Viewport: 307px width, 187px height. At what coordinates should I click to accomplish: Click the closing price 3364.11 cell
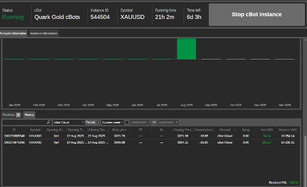pyautogui.click(x=183, y=142)
